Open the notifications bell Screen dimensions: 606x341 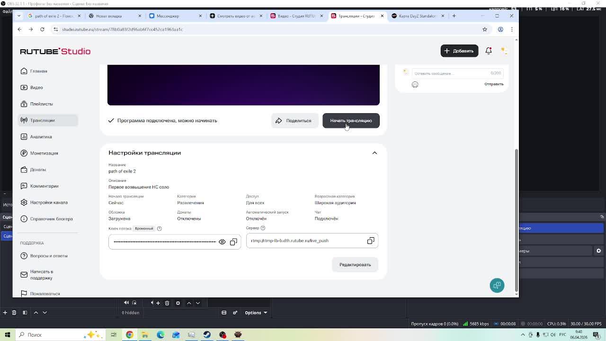tap(489, 51)
